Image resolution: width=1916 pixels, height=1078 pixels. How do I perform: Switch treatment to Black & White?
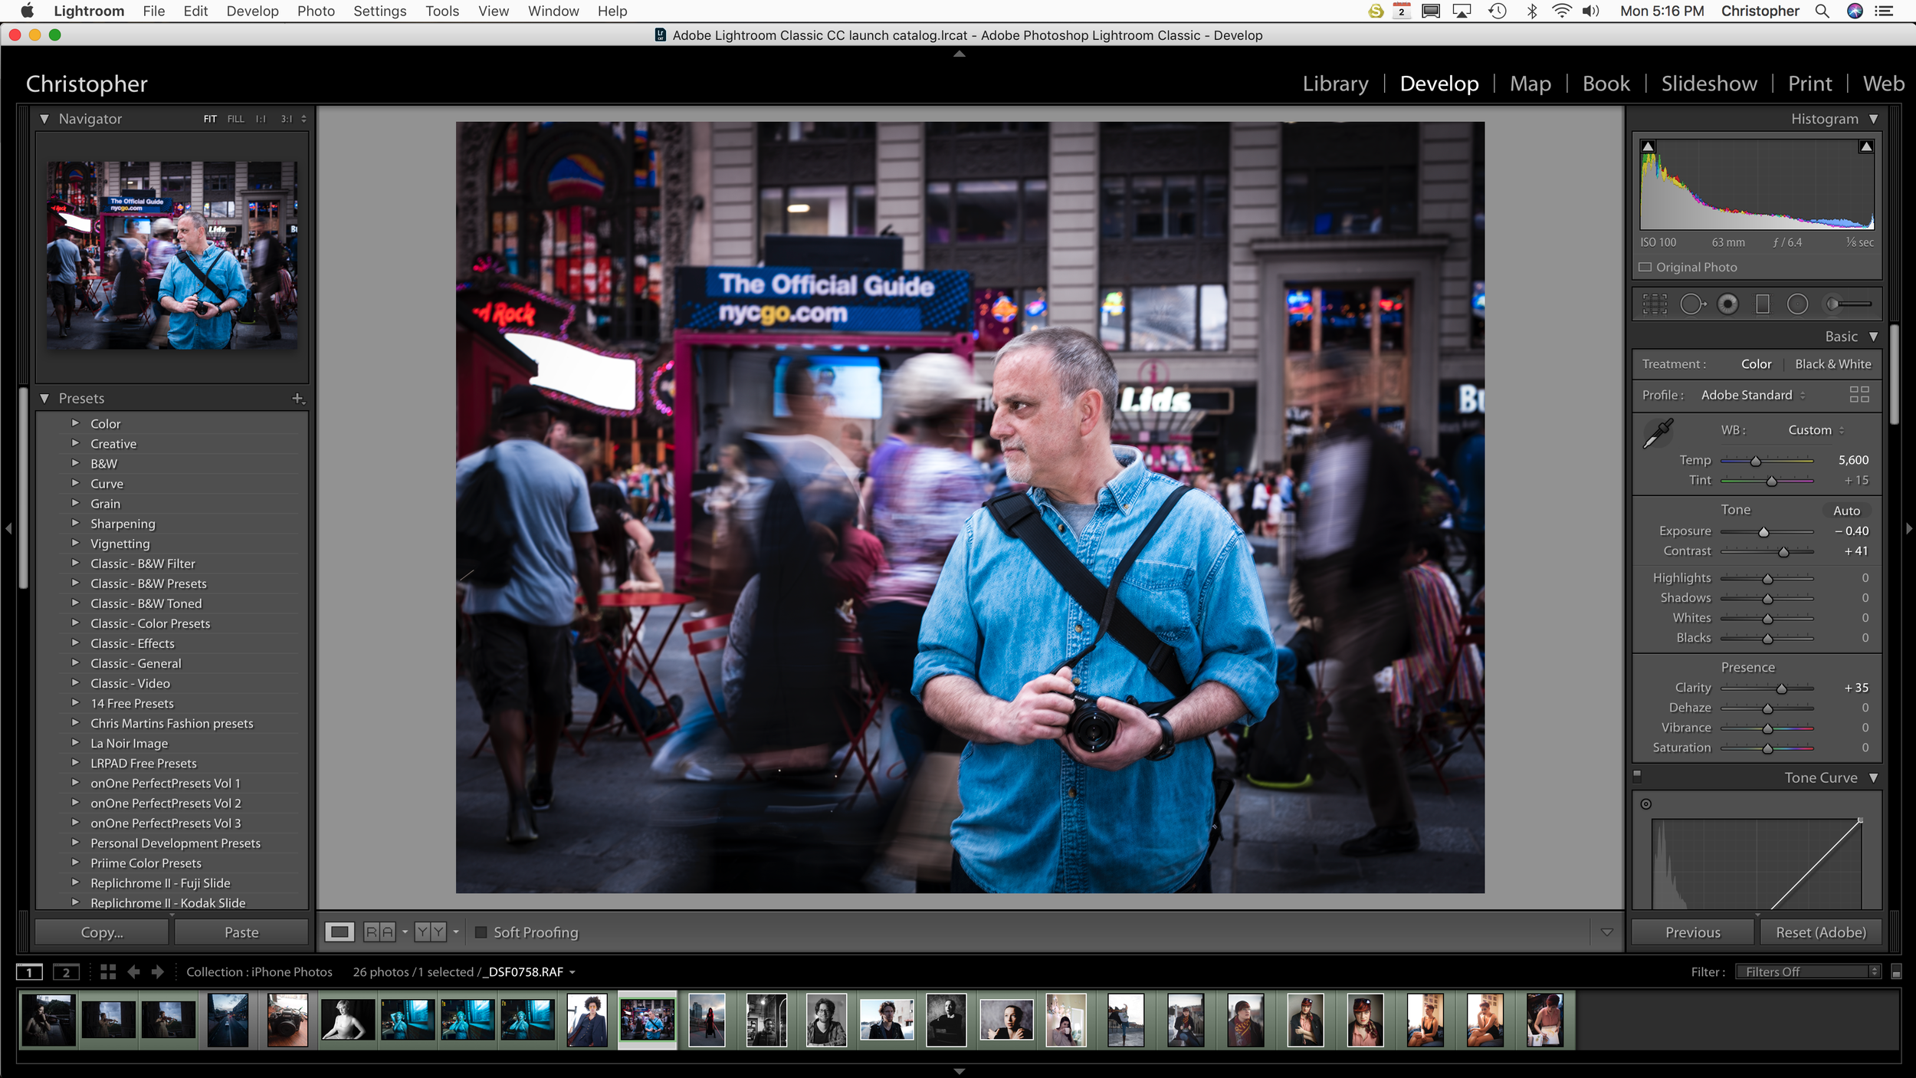tap(1832, 364)
